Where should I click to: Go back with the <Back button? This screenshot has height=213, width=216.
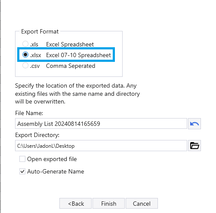75,204
